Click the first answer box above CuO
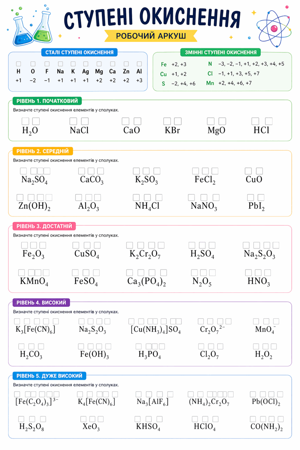 tap(248, 171)
